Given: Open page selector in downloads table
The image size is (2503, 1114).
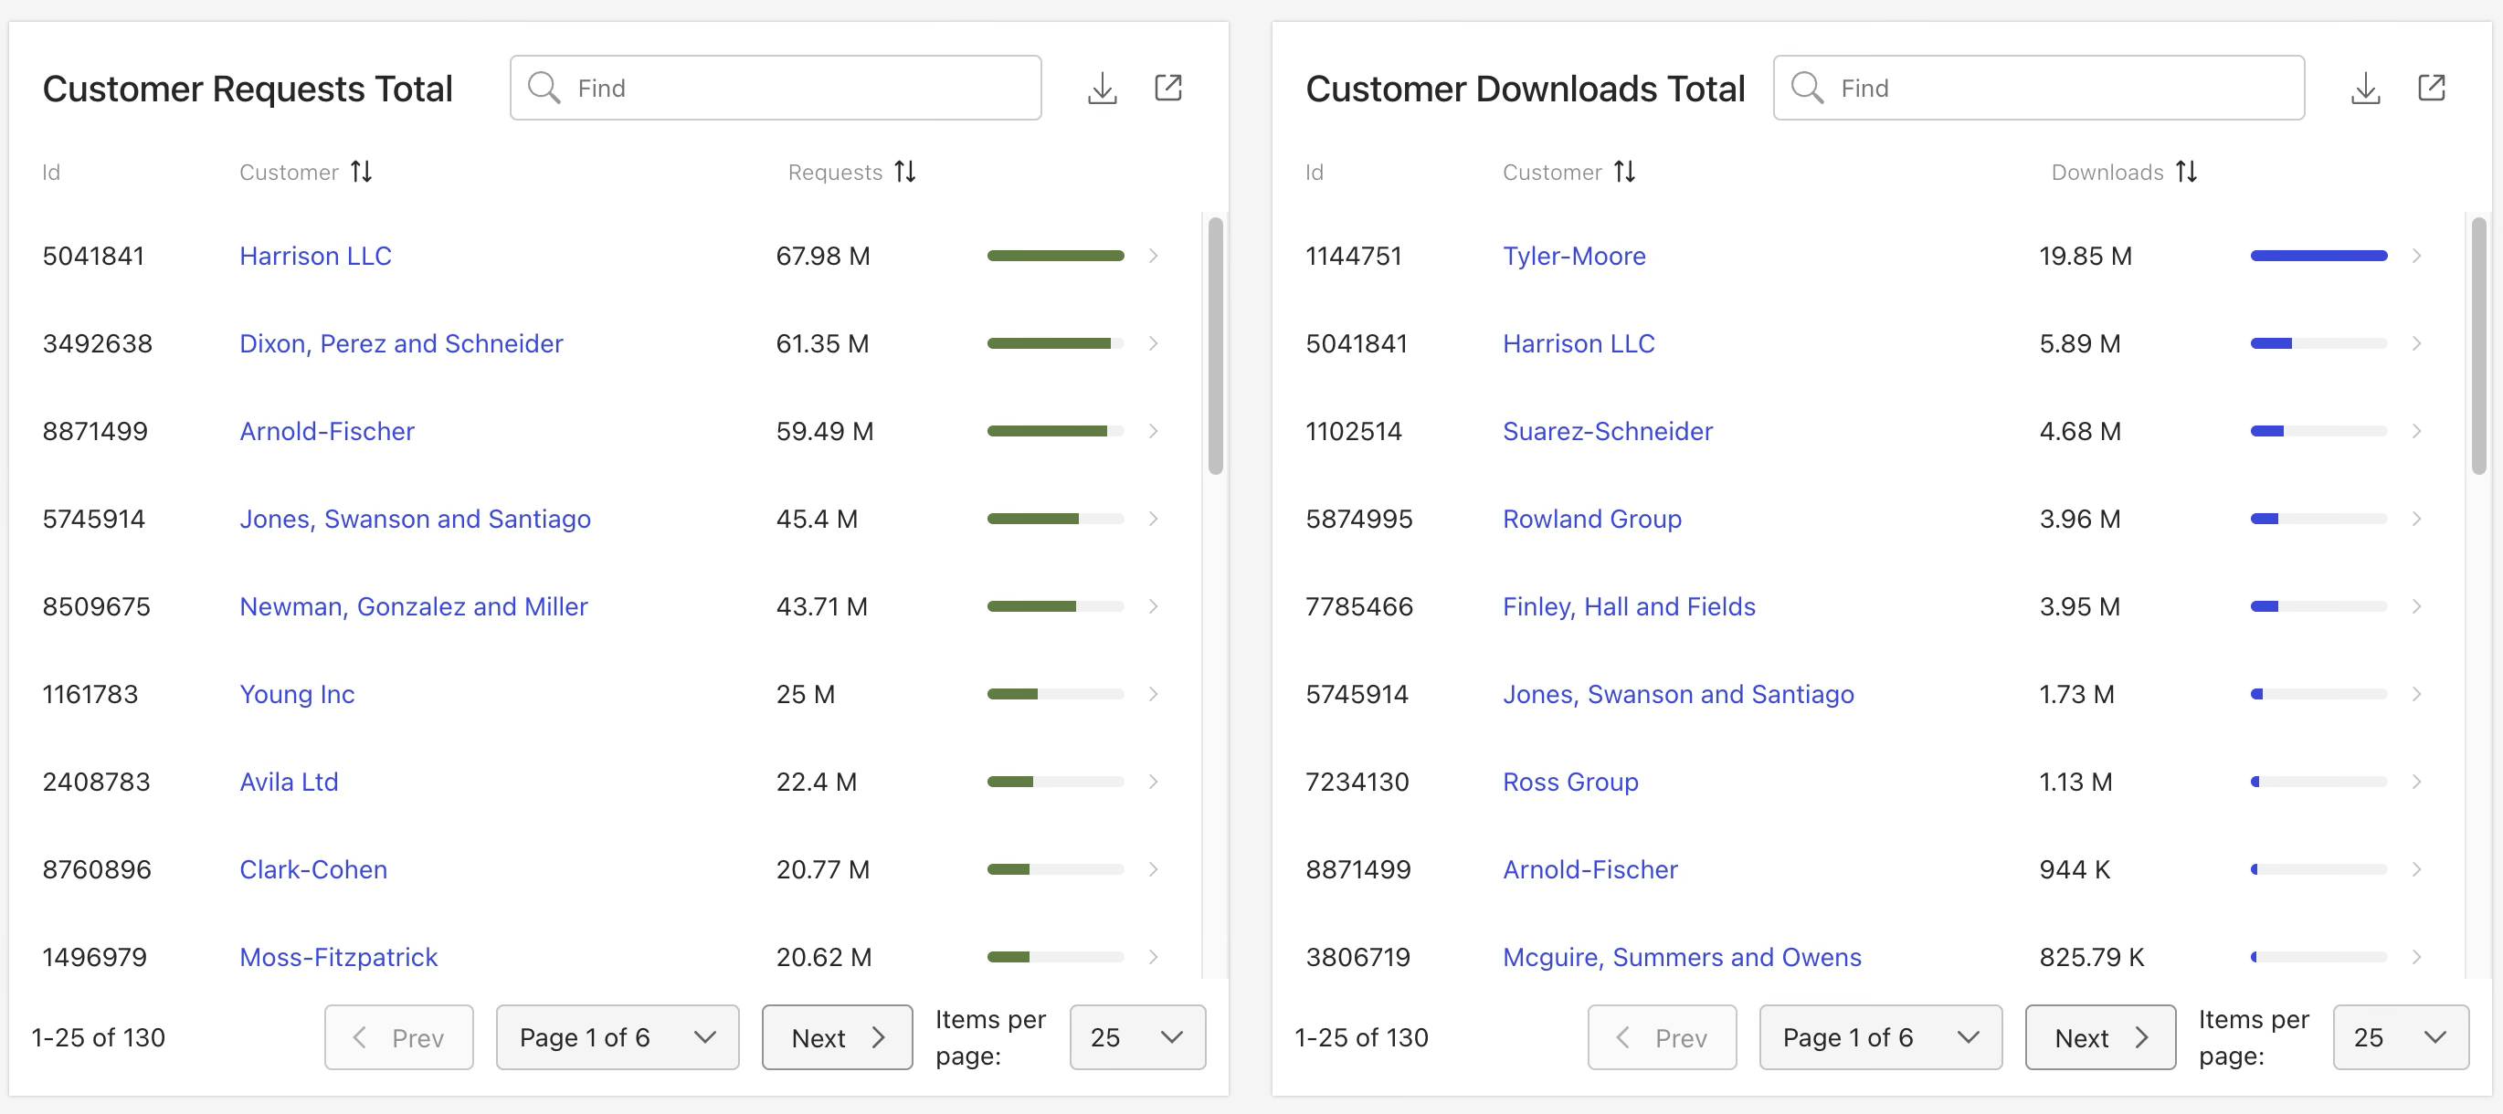Looking at the screenshot, I should 1880,1037.
